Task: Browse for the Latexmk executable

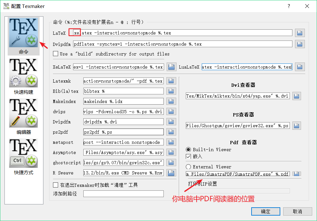Action: coord(171,81)
